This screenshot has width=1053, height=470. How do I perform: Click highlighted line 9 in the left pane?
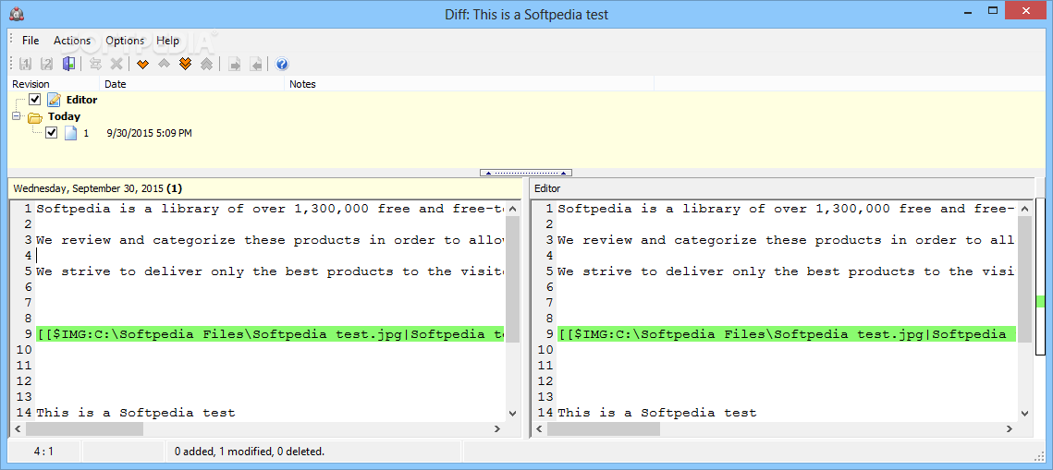point(270,334)
